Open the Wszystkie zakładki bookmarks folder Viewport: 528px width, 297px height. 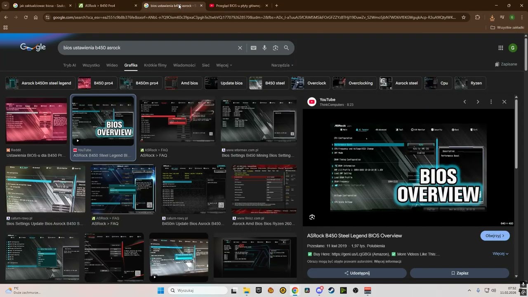click(x=507, y=28)
